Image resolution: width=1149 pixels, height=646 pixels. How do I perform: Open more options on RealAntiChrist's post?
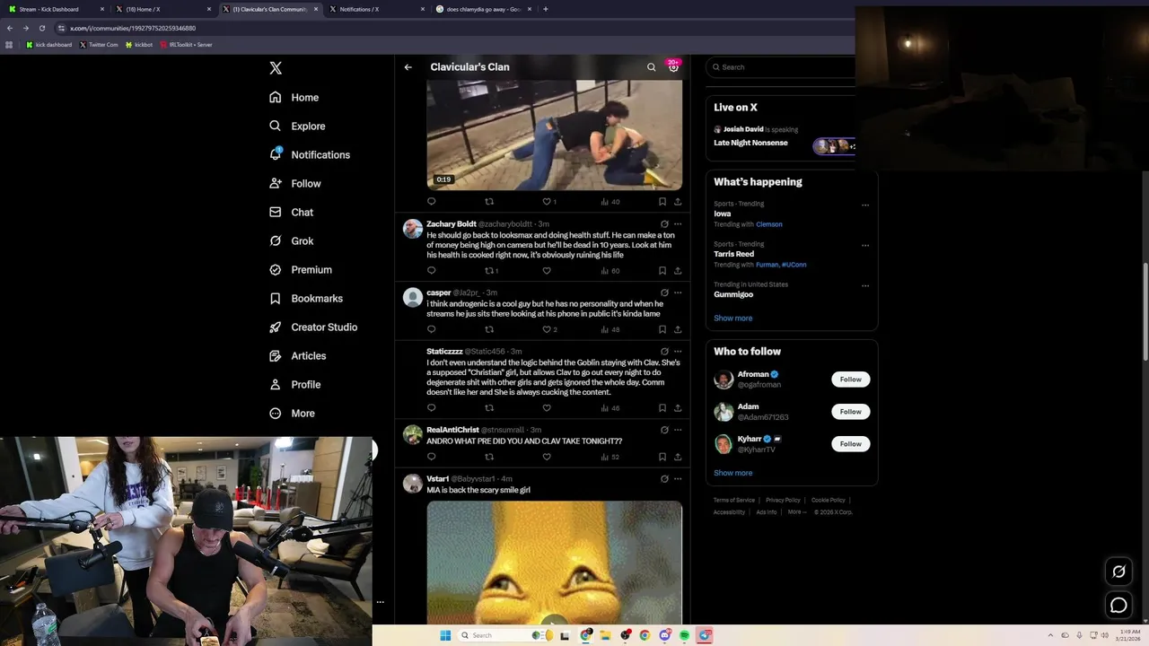pos(678,430)
